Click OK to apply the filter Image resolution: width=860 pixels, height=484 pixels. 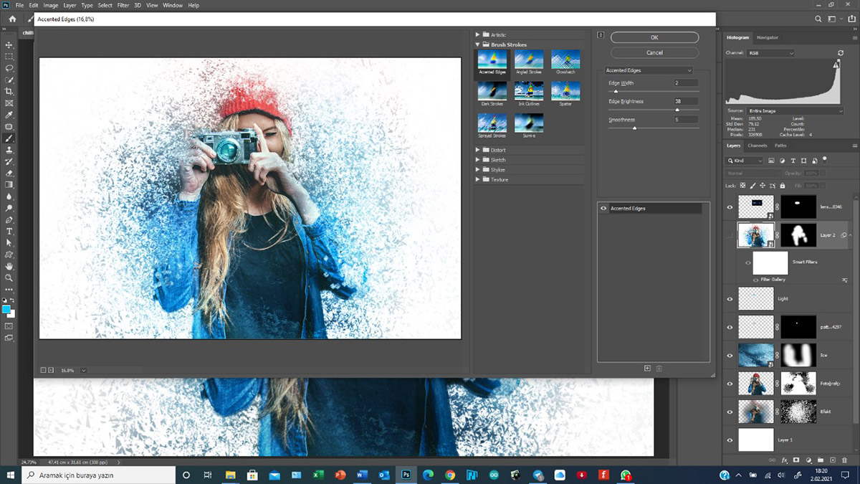(x=654, y=37)
